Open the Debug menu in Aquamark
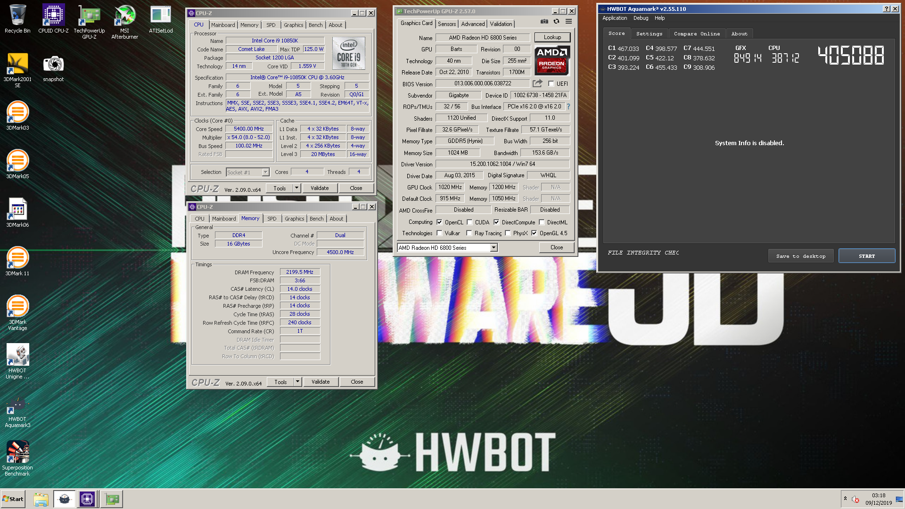The image size is (905, 509). point(641,18)
